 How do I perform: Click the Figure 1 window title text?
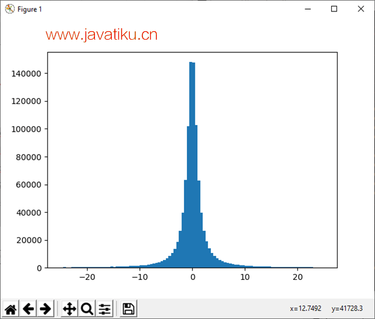click(29, 10)
